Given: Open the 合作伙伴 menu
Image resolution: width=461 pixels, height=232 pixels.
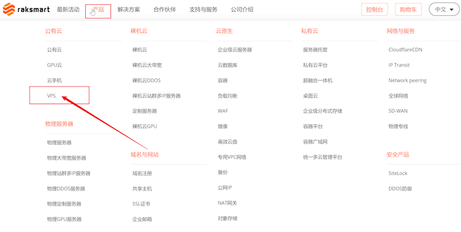Looking at the screenshot, I should (x=165, y=9).
